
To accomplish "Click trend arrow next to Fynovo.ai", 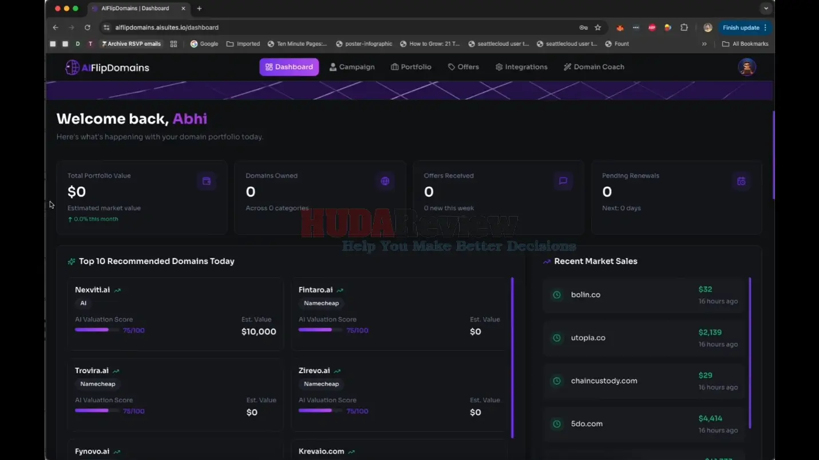I will [x=117, y=451].
